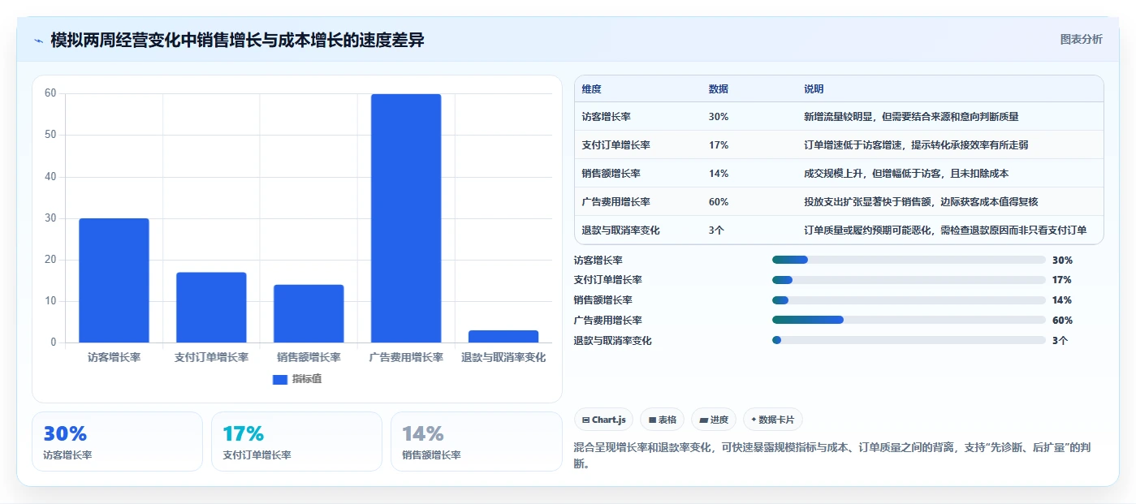Click the 销售额增长率 bar in the chart
The width and height of the screenshot is (1136, 504).
click(309, 313)
